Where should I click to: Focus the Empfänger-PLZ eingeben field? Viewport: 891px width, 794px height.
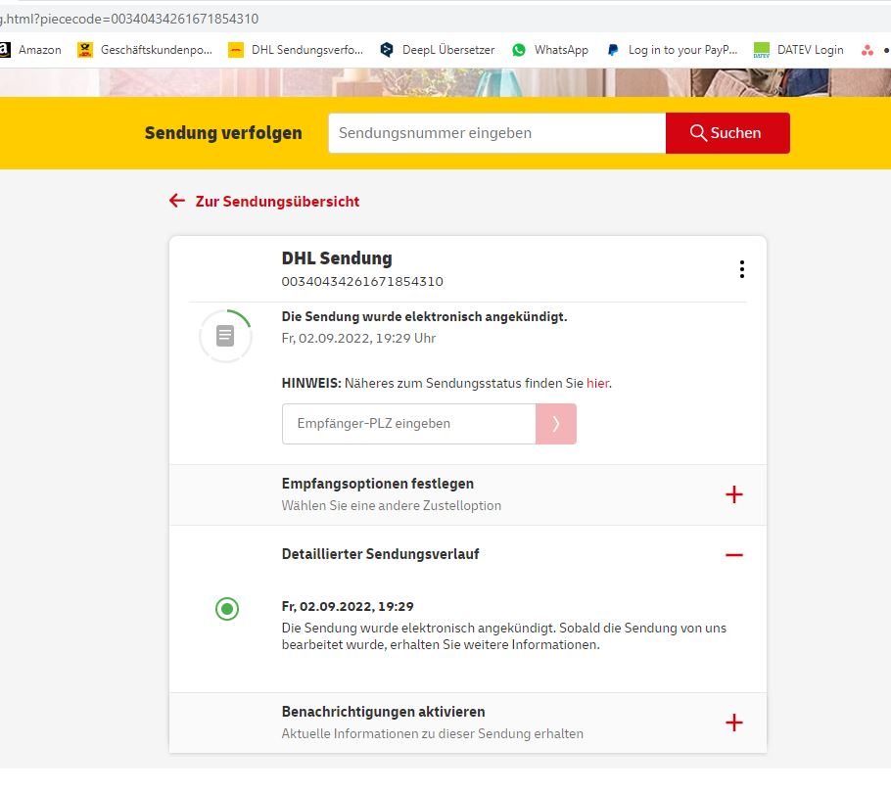point(408,423)
